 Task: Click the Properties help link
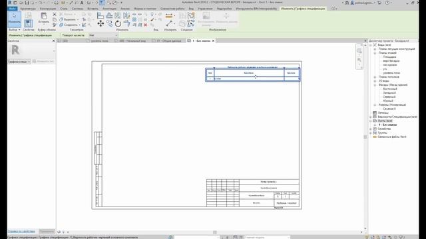coord(21,232)
